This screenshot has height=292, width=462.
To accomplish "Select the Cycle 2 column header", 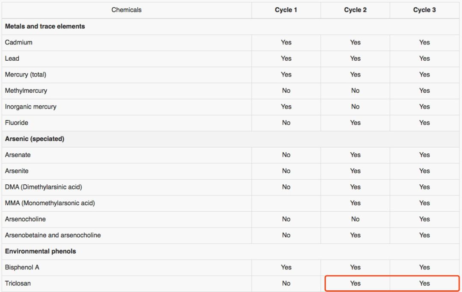I will pos(355,10).
